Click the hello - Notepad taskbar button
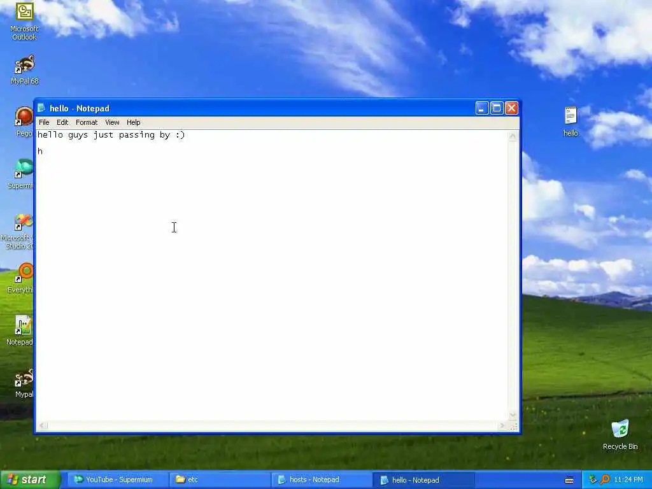The image size is (652, 489). click(x=423, y=480)
